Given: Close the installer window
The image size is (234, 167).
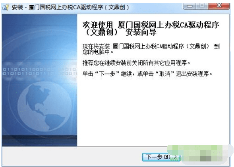Looking at the screenshot, I should [x=219, y=6].
